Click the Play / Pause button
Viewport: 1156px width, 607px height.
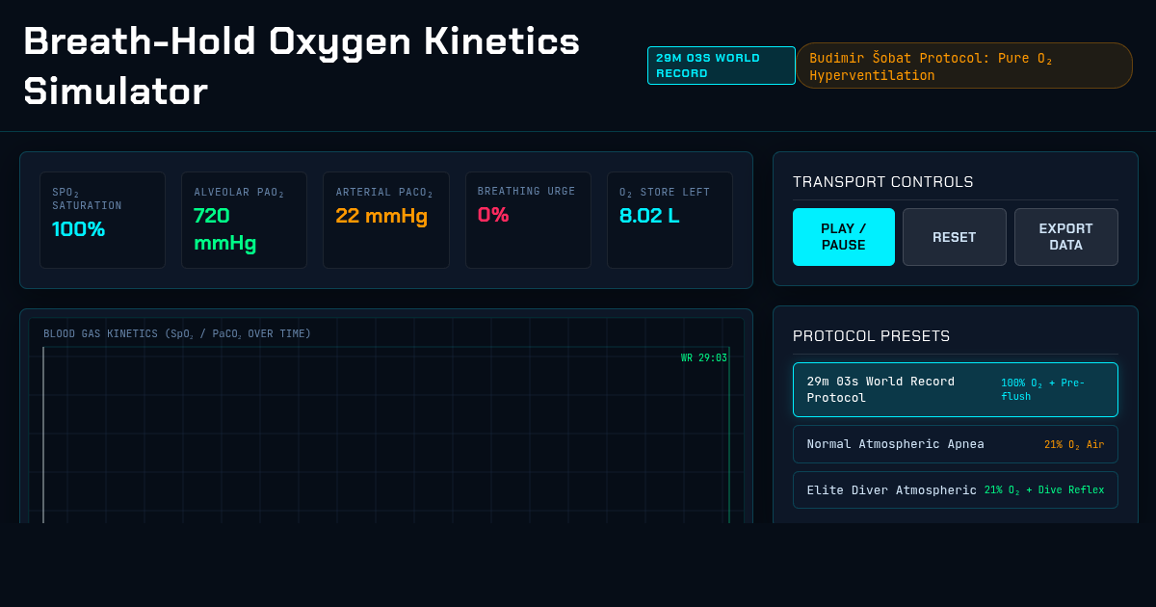tap(844, 237)
